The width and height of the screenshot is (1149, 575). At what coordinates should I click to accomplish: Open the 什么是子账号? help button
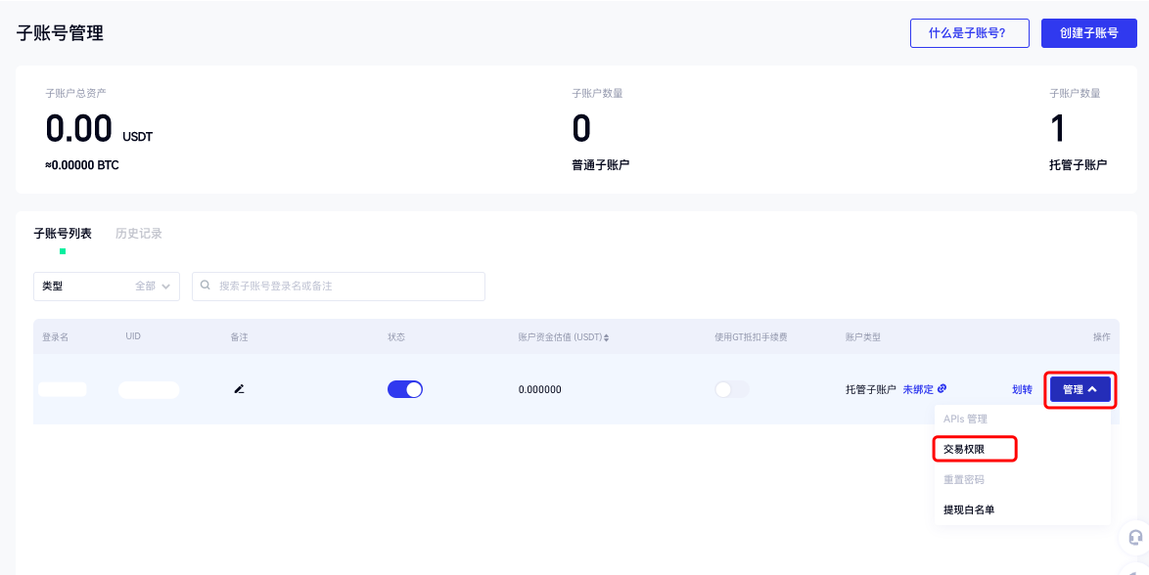(x=970, y=33)
